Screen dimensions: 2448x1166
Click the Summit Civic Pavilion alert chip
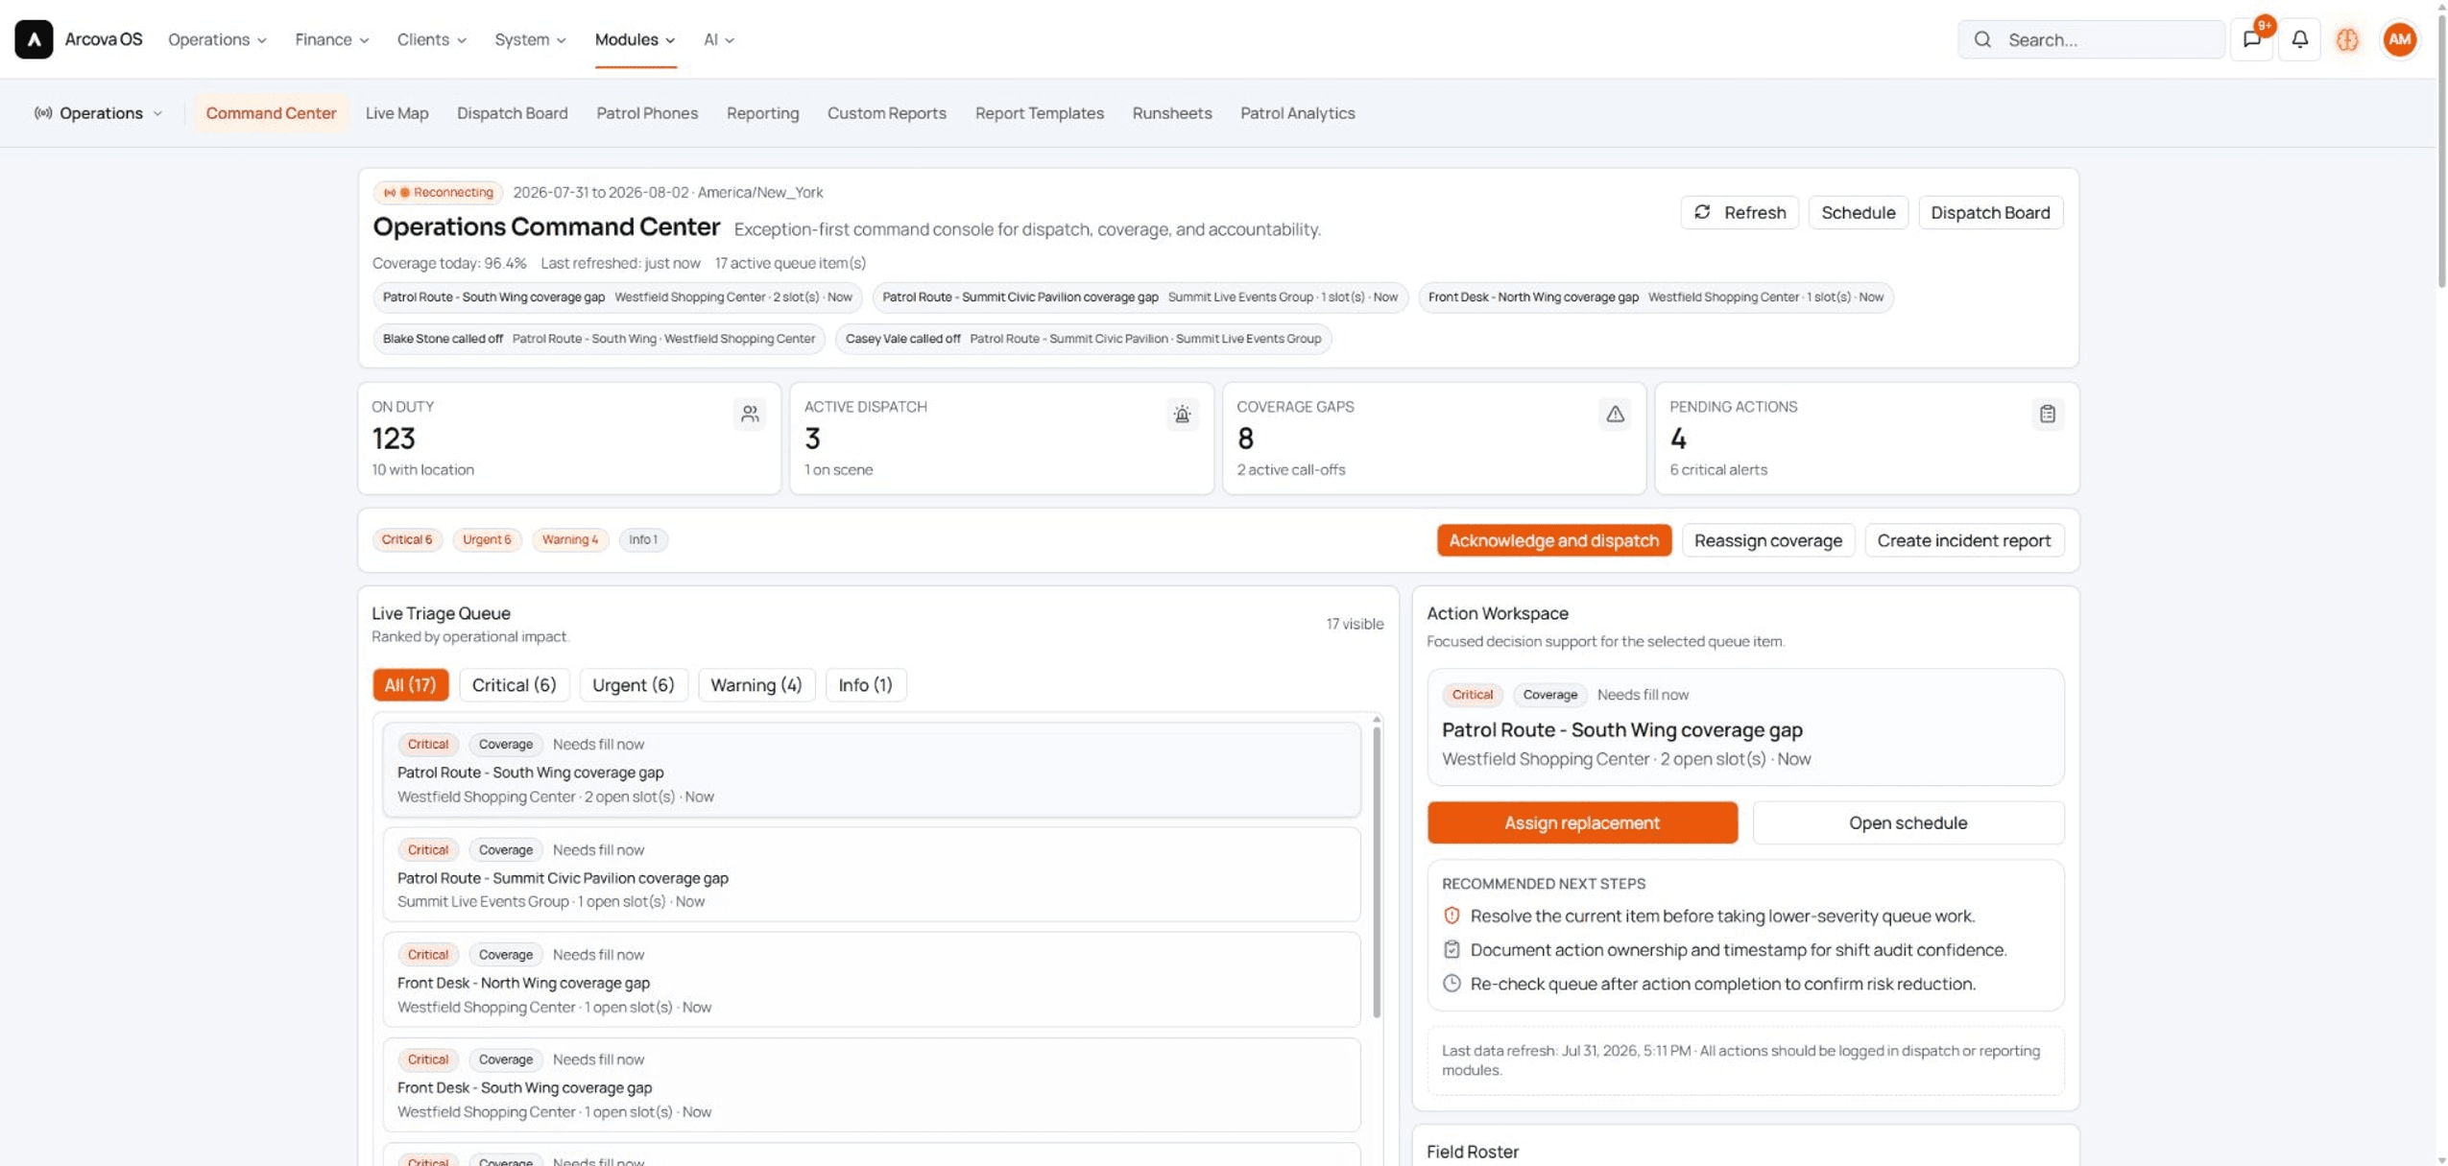coord(1140,297)
